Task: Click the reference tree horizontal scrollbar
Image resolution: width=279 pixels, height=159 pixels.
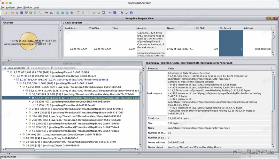Action: pyautogui.click(x=77, y=150)
